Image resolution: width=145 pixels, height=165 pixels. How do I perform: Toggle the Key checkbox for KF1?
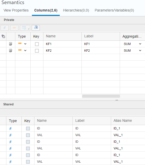37,44
